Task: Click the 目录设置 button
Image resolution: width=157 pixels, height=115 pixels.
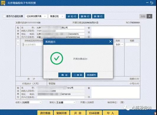Action: tap(94, 113)
